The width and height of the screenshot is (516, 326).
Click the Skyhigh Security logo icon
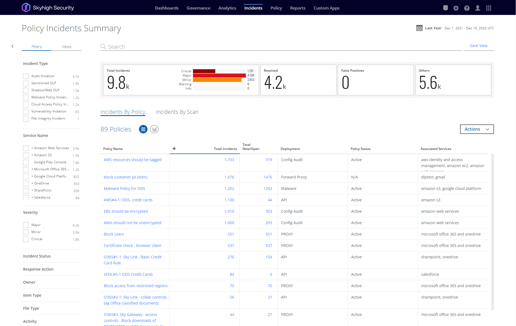(26, 8)
